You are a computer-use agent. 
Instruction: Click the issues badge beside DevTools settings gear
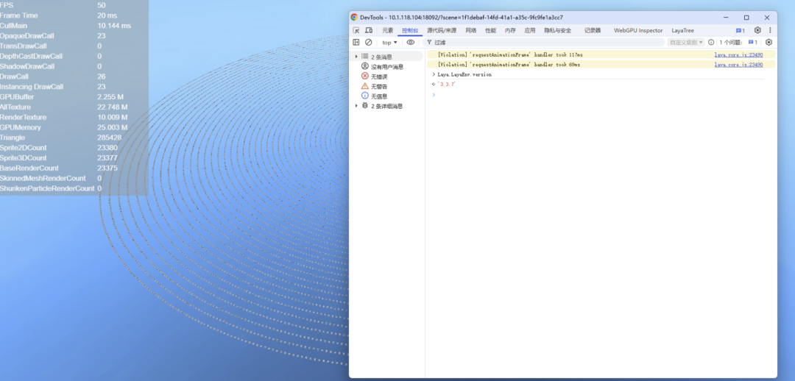coord(741,30)
